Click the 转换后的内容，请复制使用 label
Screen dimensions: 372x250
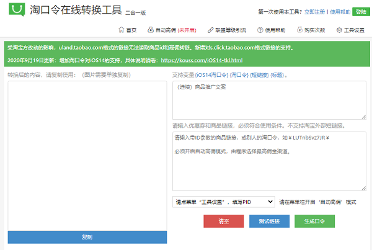click(42, 75)
